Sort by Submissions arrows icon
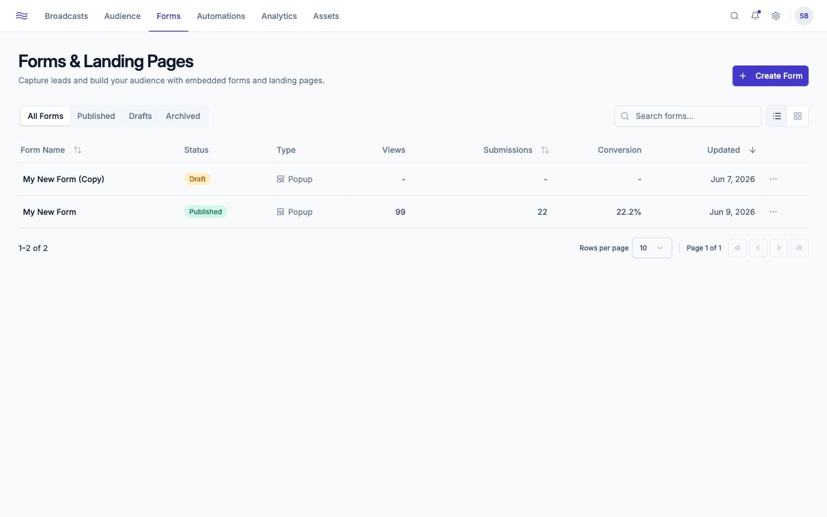The height and width of the screenshot is (517, 827). click(545, 150)
